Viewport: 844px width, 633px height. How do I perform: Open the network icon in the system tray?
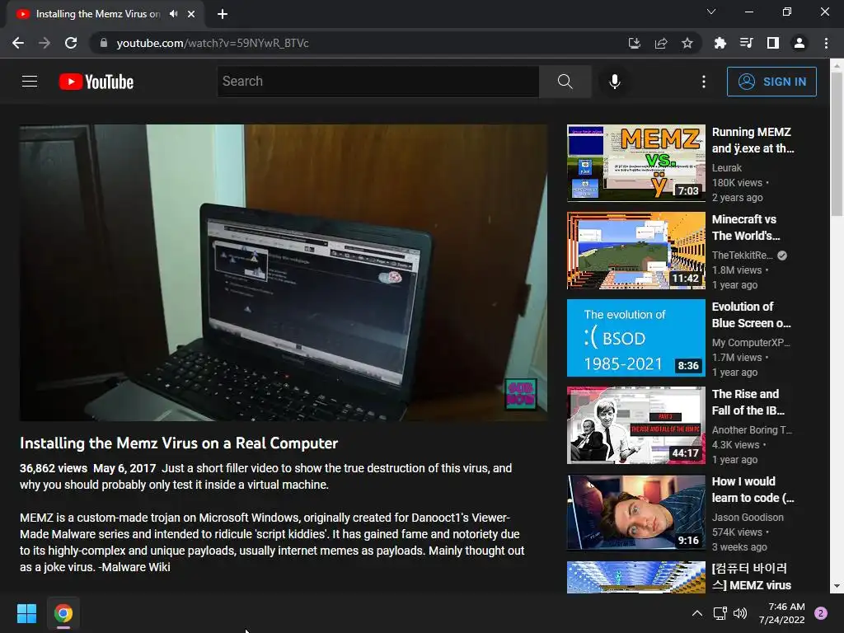click(720, 613)
